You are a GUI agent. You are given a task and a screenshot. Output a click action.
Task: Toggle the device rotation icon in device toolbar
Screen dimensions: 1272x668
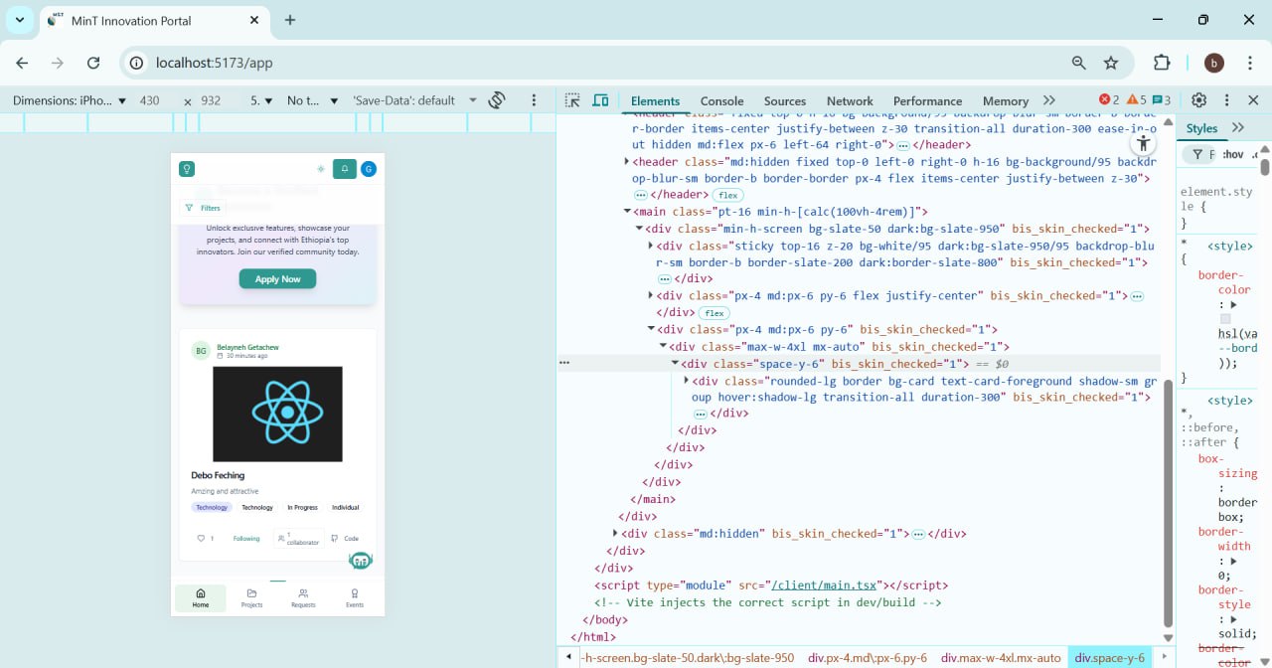[497, 99]
